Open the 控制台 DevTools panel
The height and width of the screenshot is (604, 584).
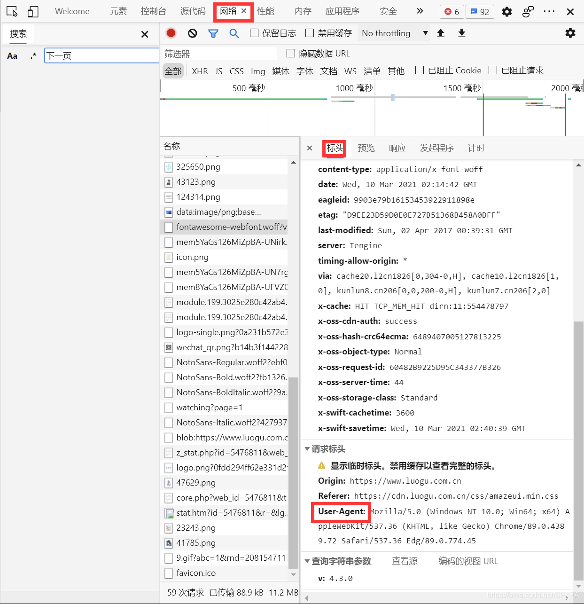tap(154, 11)
